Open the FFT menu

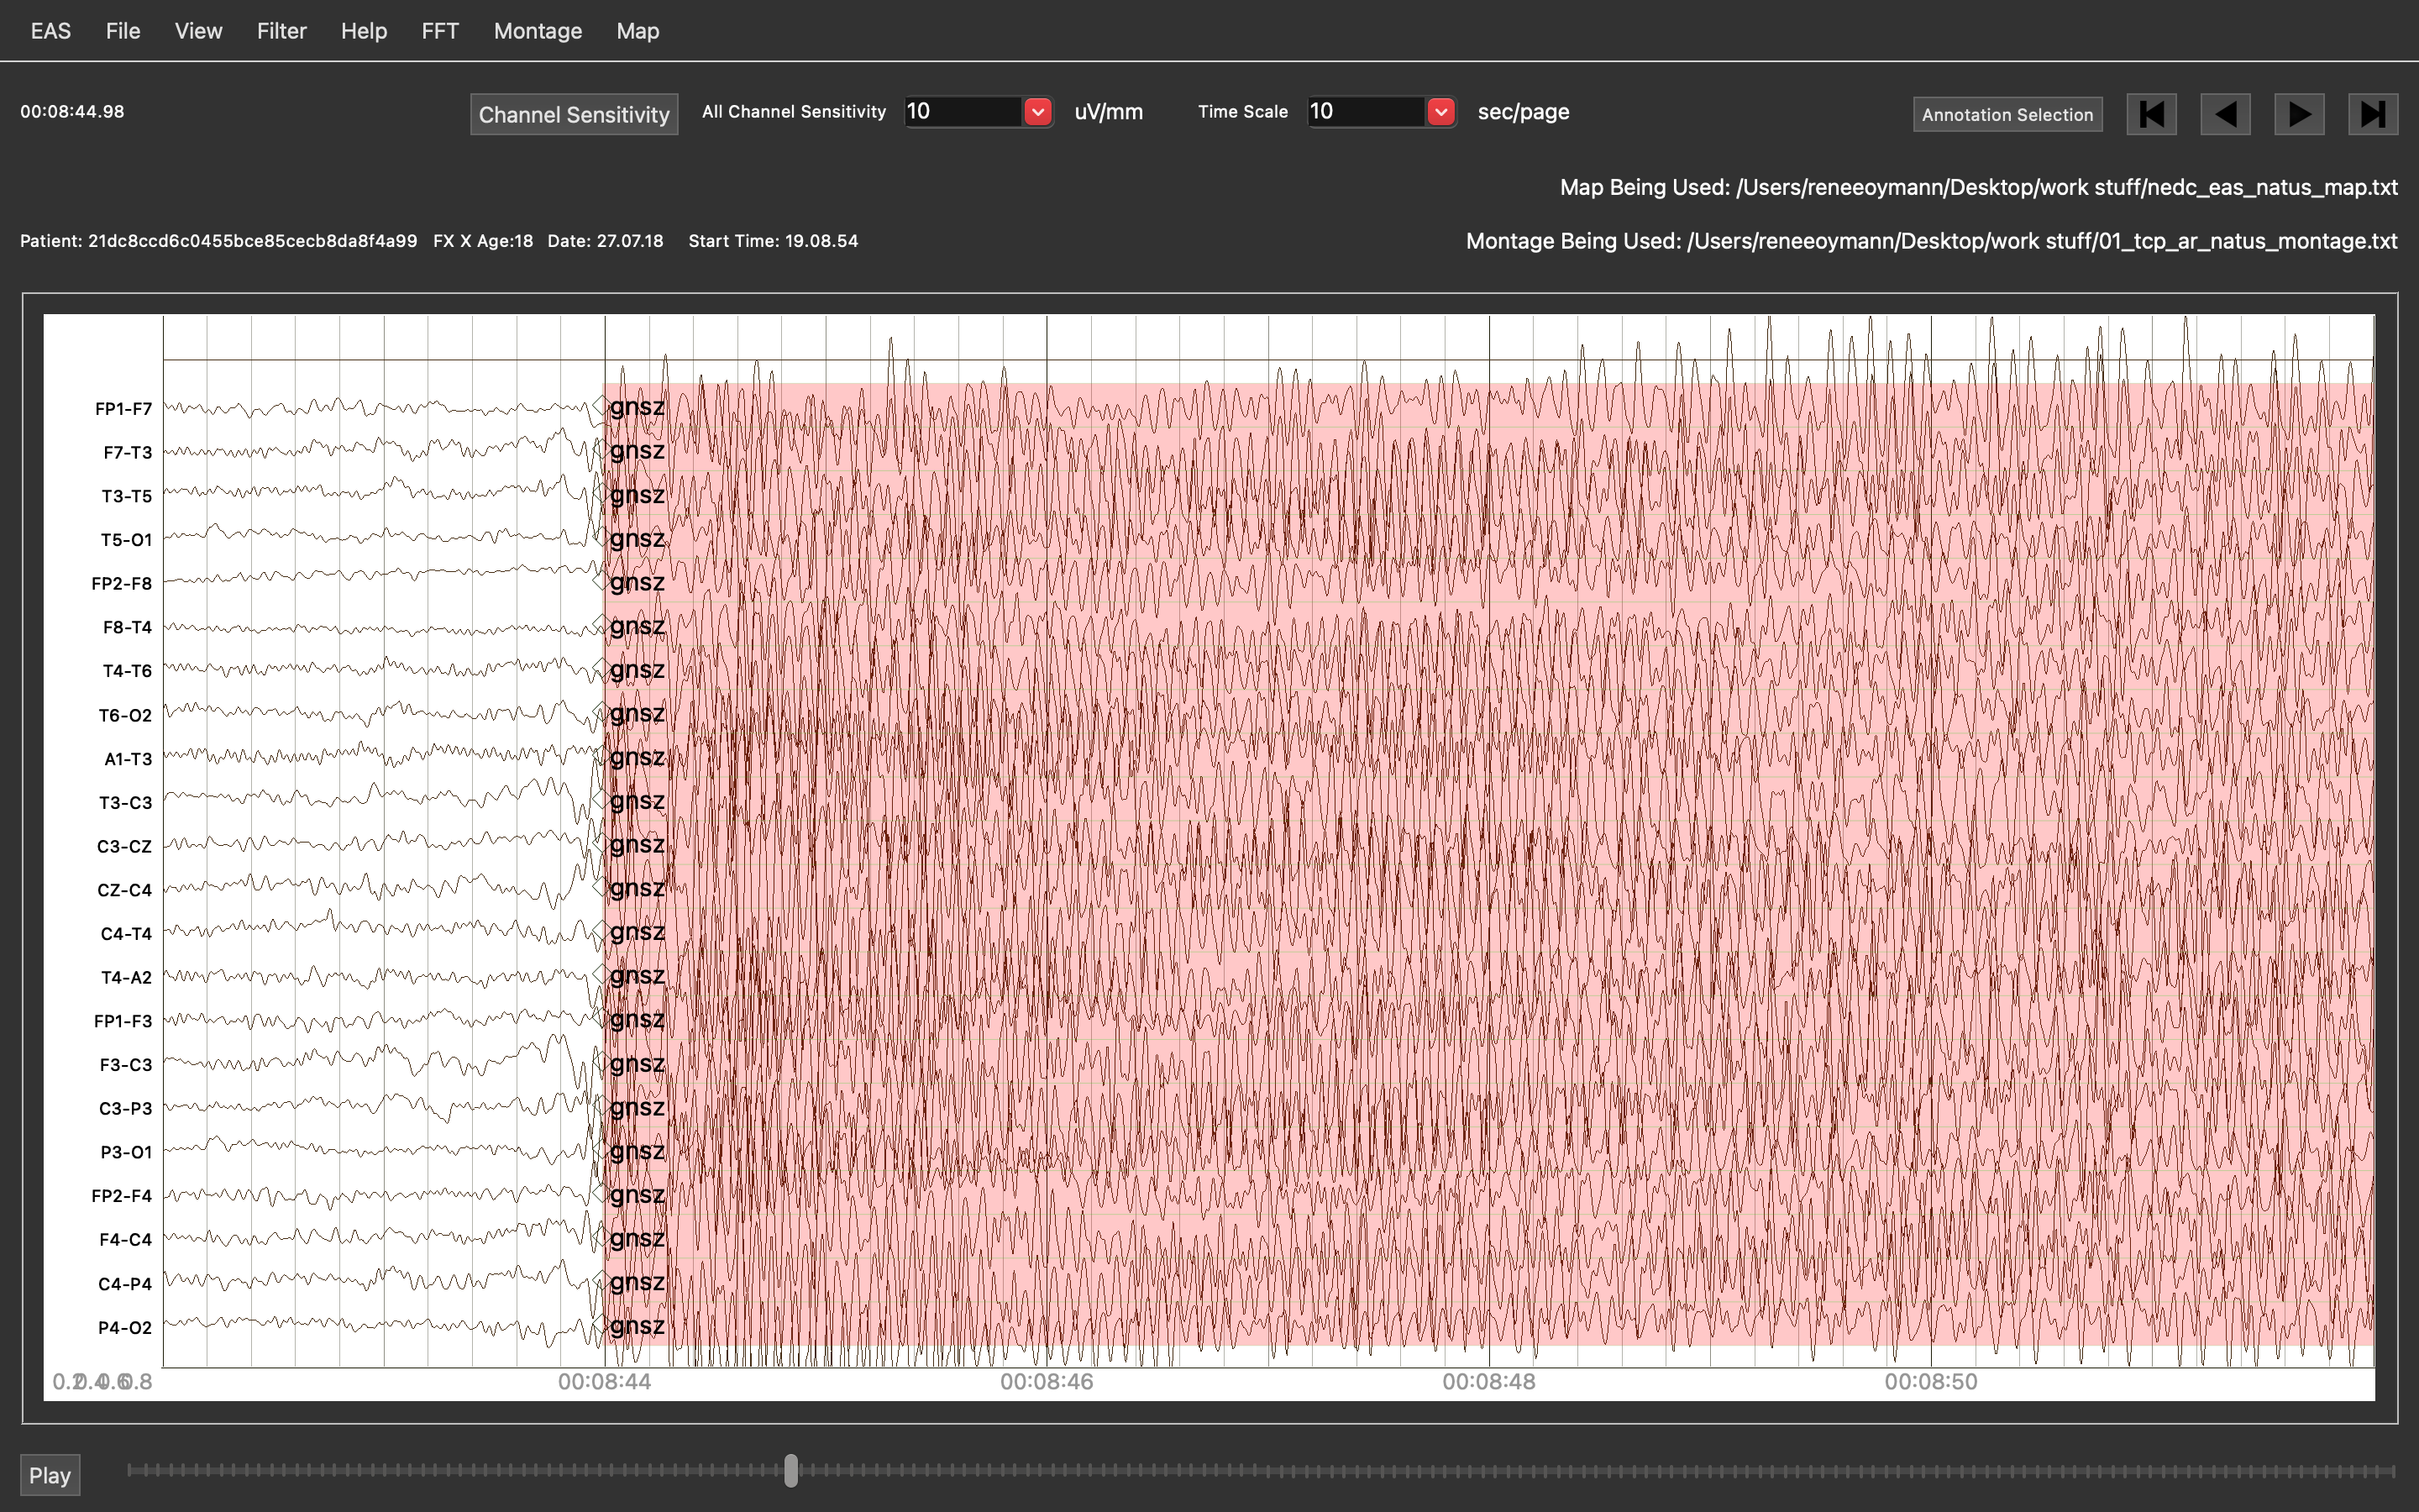click(x=440, y=31)
